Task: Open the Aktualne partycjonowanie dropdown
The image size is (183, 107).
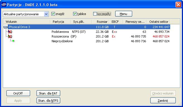Action: point(46,14)
